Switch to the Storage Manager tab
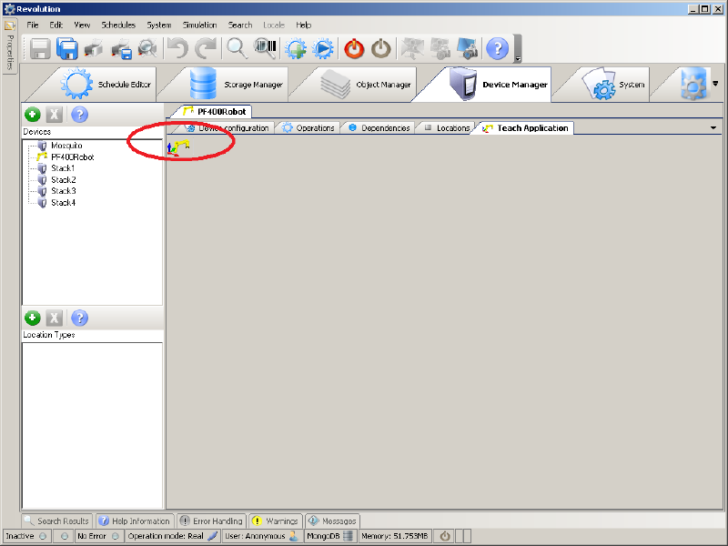The width and height of the screenshot is (728, 546). [238, 85]
